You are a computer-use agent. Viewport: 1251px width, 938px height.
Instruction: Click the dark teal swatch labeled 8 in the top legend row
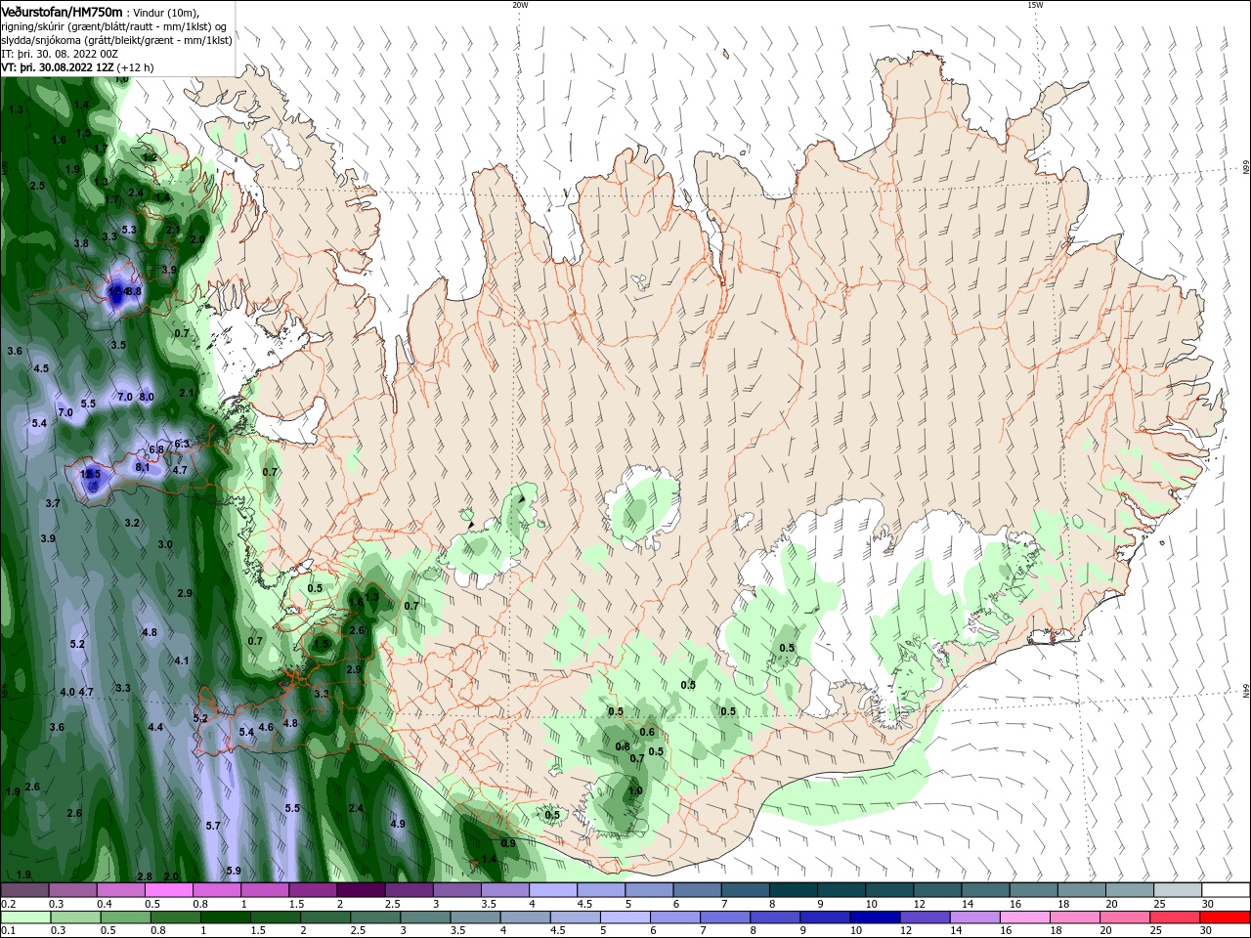click(794, 890)
